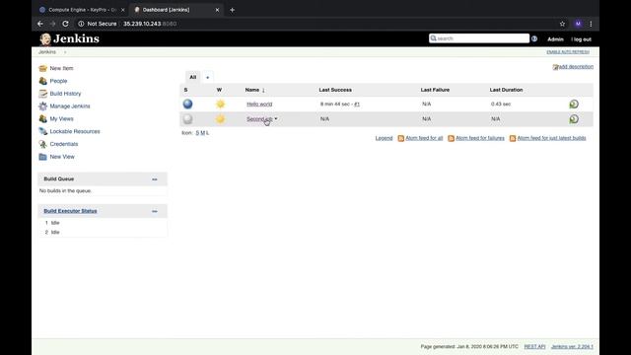View site security info
The image size is (631, 355).
click(98, 24)
